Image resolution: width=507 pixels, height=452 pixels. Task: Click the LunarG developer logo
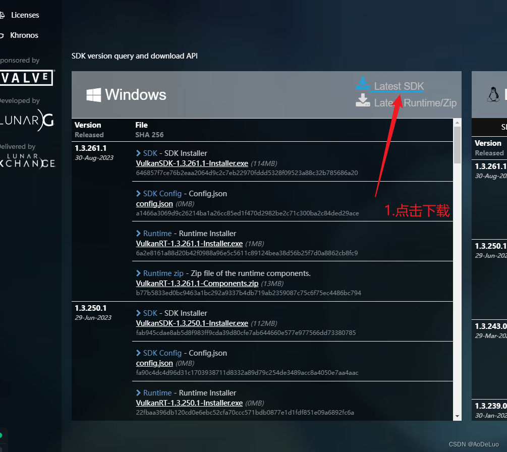27,120
